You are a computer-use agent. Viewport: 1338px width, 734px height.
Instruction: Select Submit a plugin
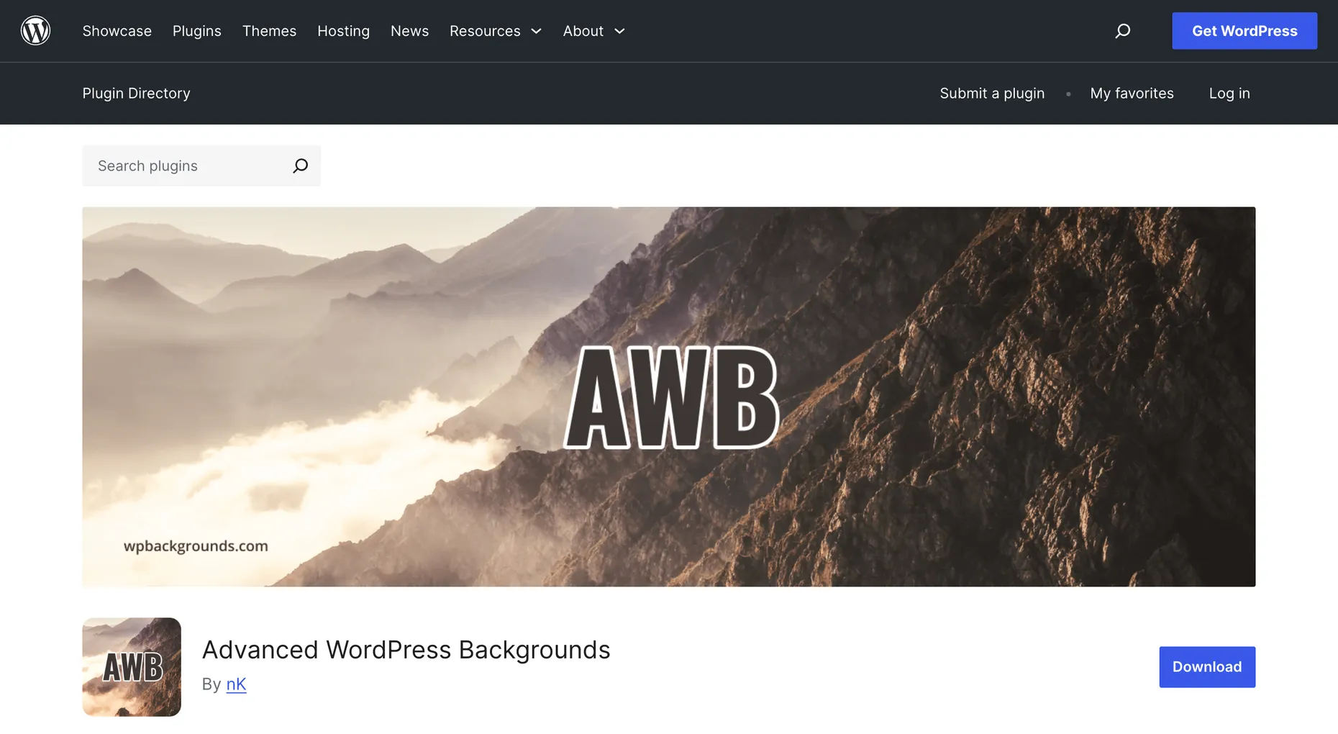[992, 94]
